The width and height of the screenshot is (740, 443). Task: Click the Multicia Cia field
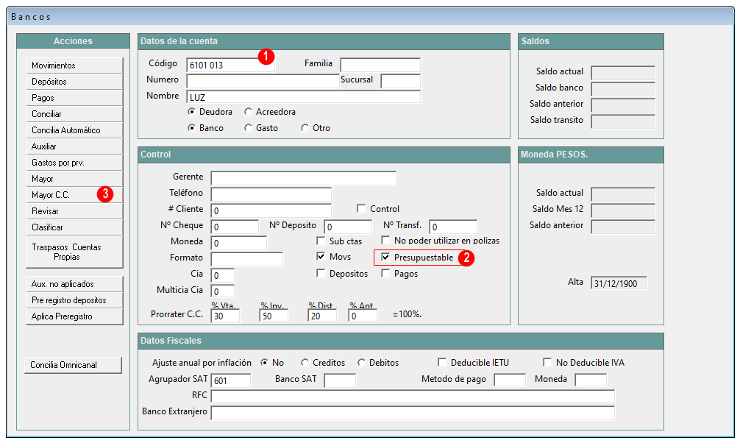click(x=223, y=291)
